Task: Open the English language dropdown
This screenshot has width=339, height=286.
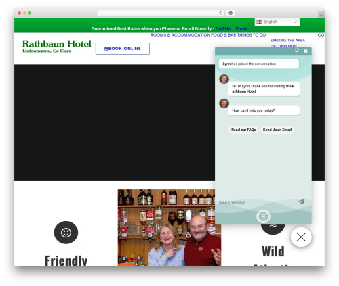Action: pyautogui.click(x=277, y=22)
